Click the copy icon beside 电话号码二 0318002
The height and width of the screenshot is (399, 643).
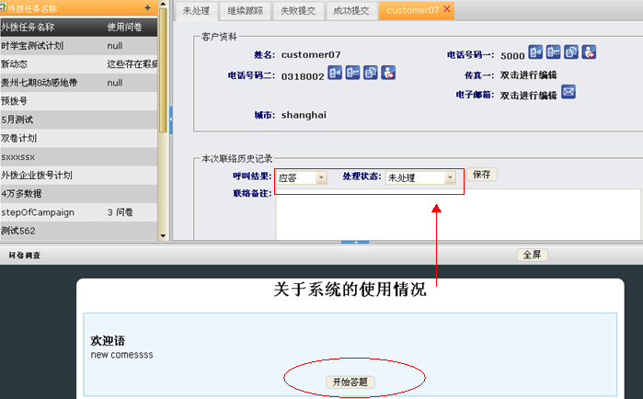(x=371, y=72)
